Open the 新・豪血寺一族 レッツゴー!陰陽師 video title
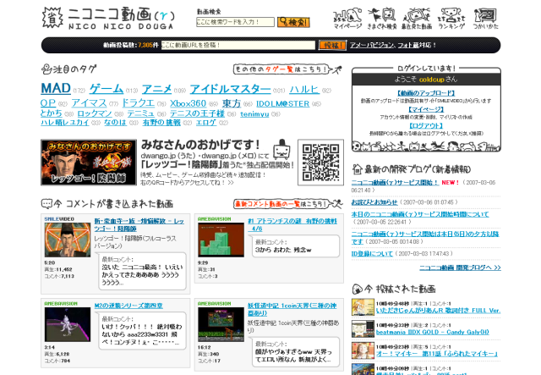 [x=139, y=224]
